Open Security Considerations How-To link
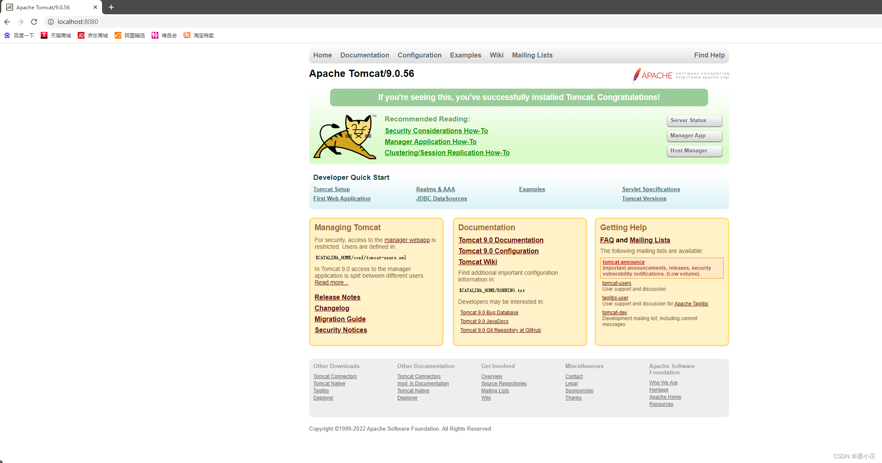 pyautogui.click(x=436, y=131)
